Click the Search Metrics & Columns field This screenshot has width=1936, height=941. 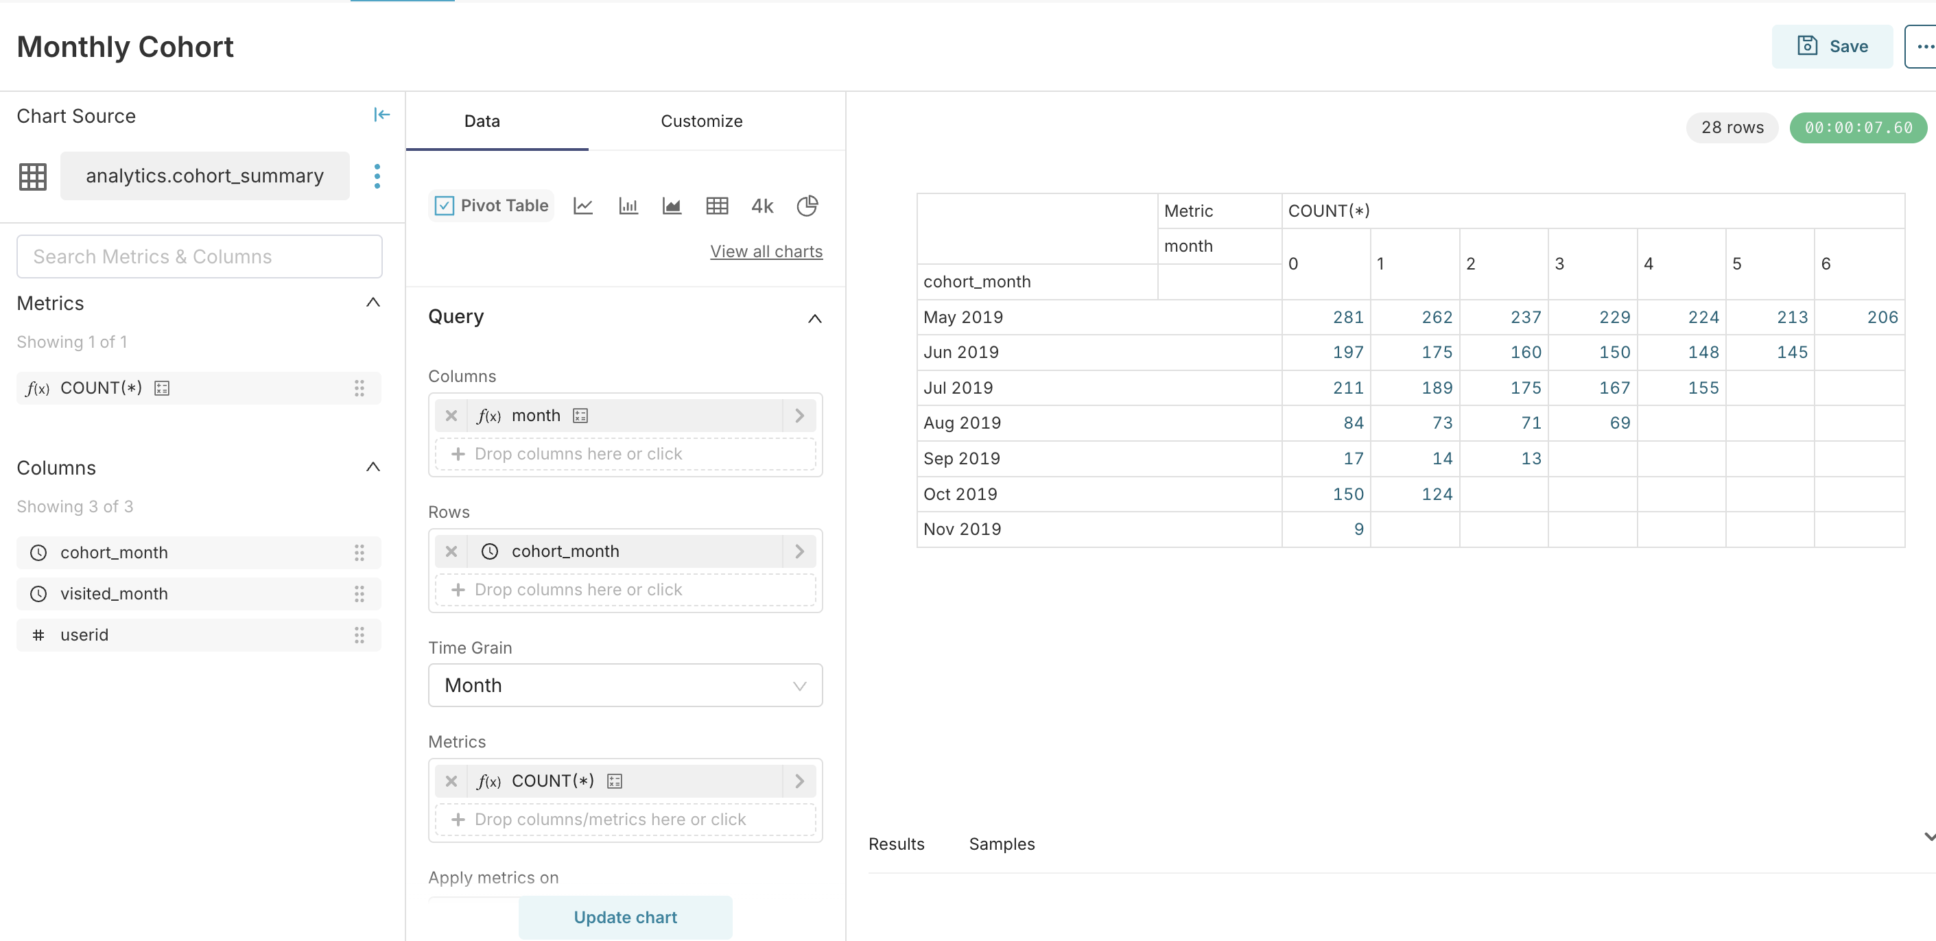[199, 257]
